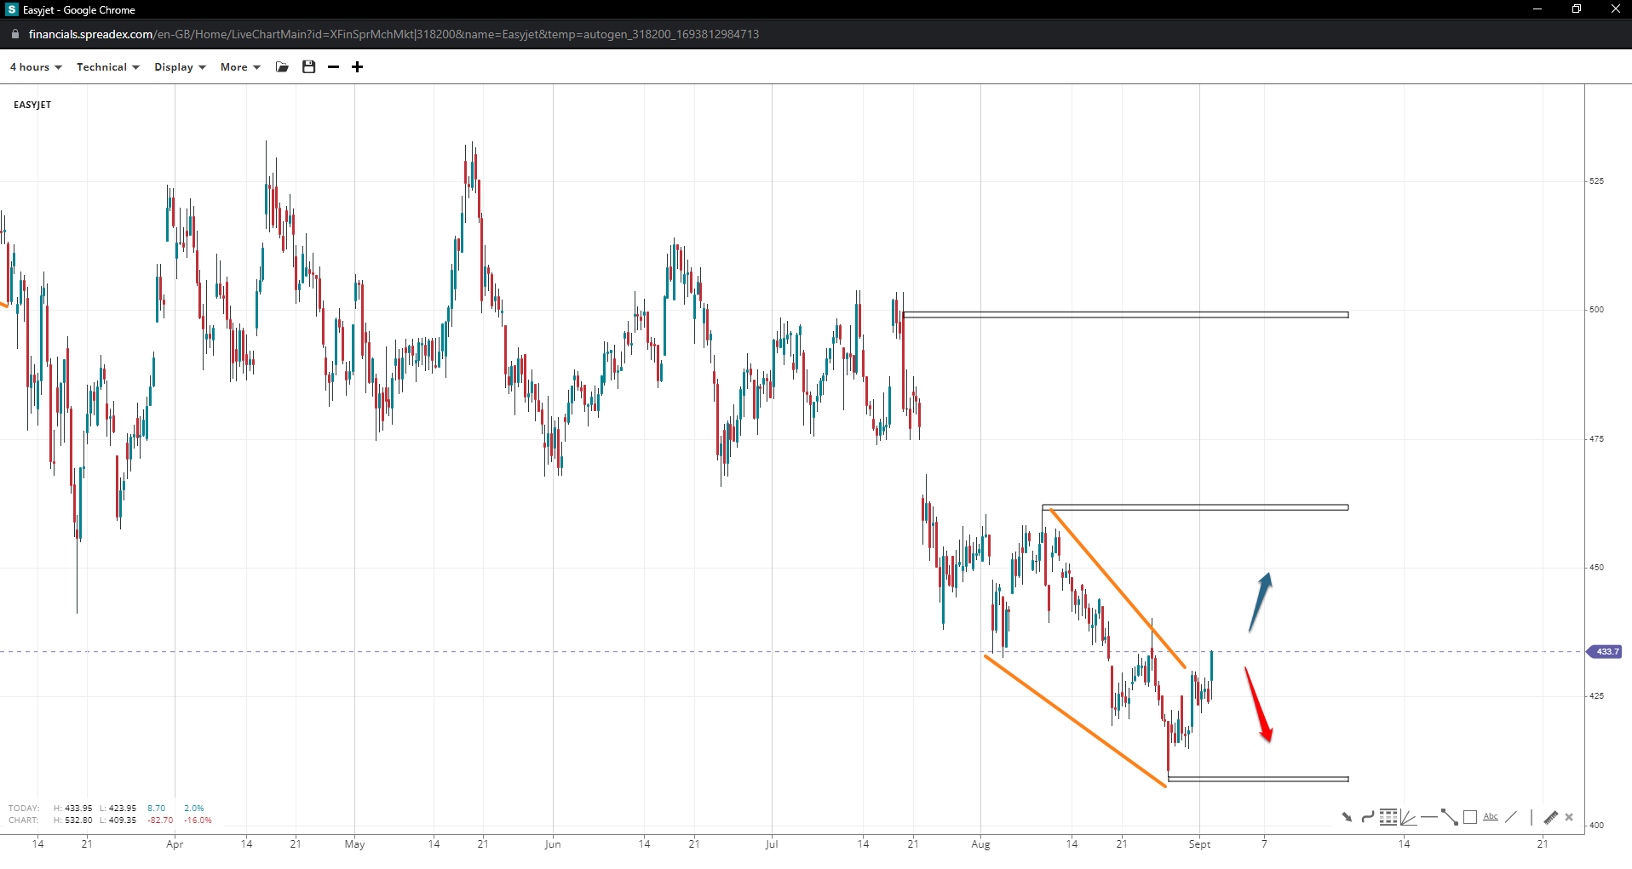Choose the Fibonacci retracement grid tool

pos(1388,817)
